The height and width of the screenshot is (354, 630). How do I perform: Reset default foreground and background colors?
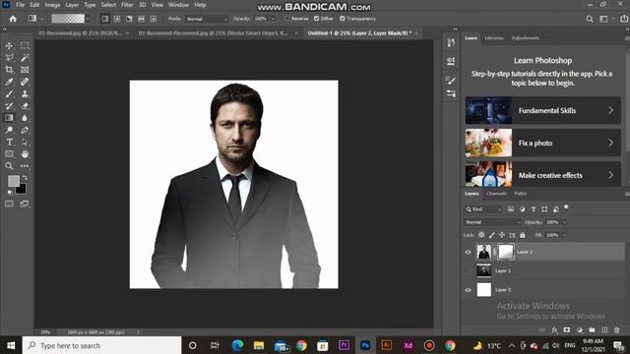[x=10, y=193]
